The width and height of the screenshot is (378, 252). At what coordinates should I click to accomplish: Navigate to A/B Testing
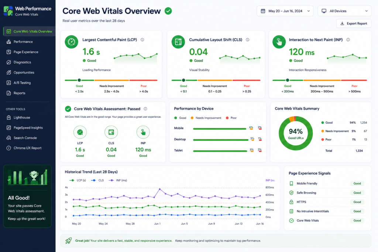pos(22,83)
